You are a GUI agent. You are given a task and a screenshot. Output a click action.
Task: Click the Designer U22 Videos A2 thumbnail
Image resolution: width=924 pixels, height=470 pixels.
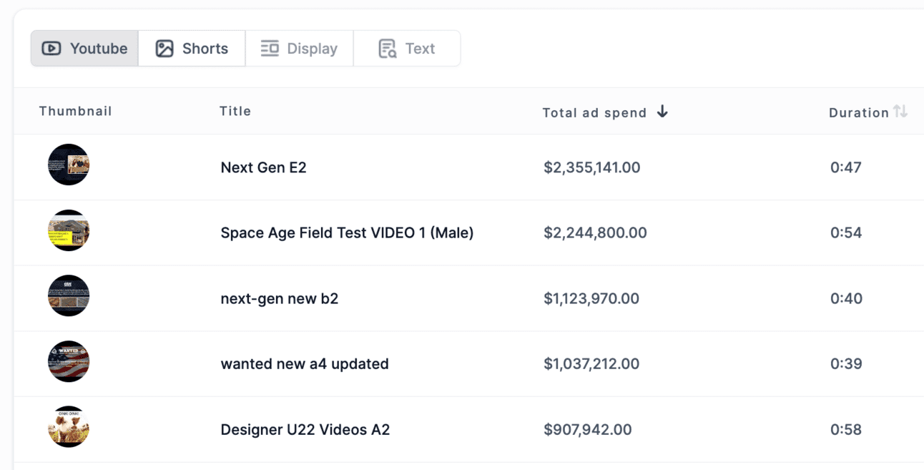click(69, 427)
